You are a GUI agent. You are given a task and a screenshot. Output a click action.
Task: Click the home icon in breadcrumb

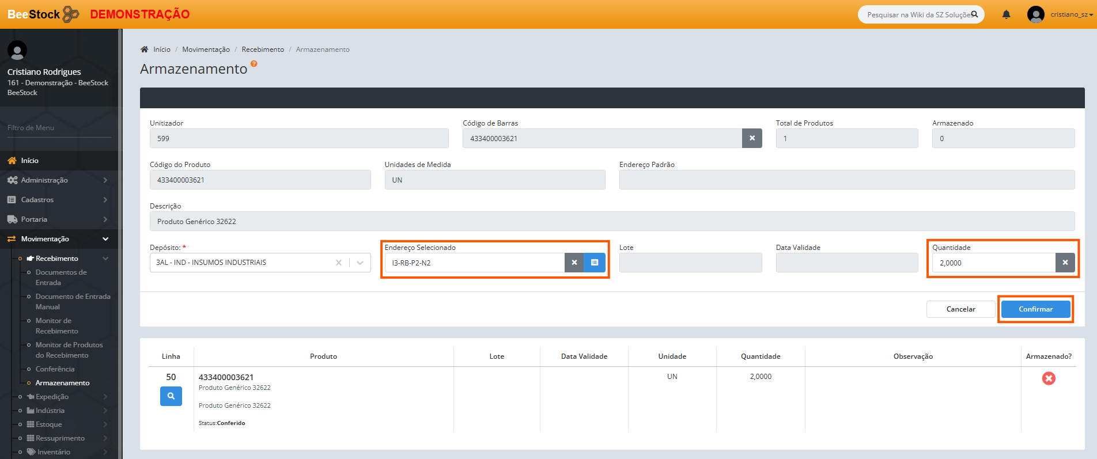(x=144, y=50)
